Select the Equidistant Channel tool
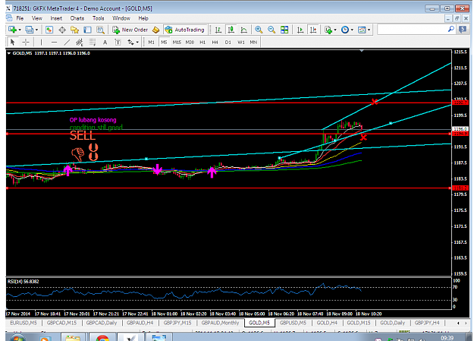This screenshot has width=474, height=341. [80, 43]
